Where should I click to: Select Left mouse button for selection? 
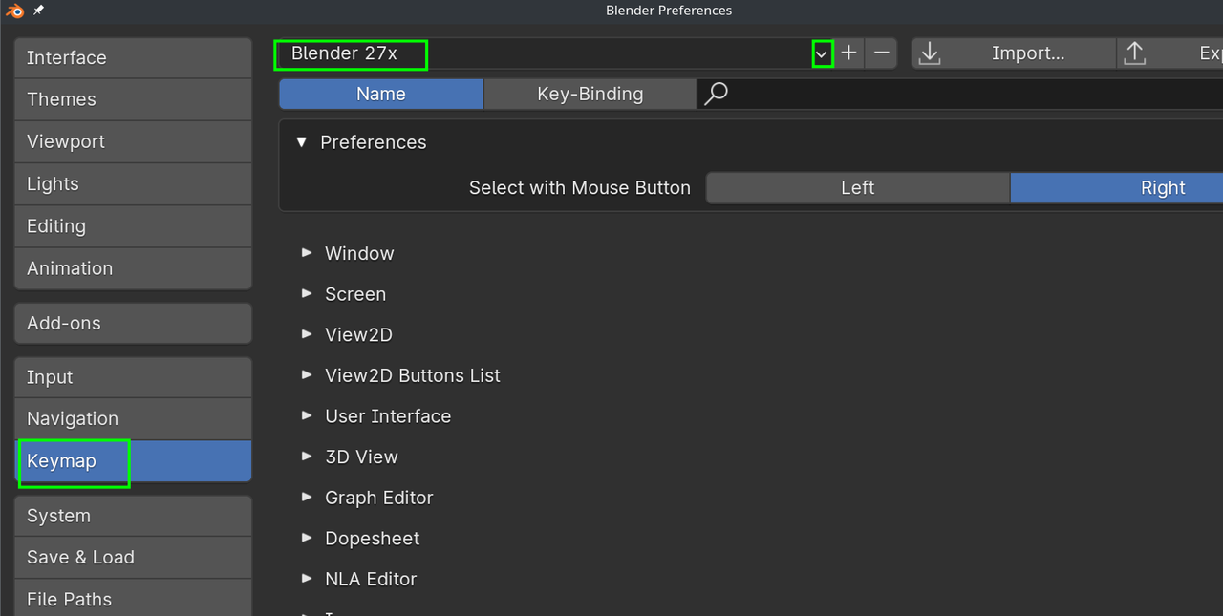click(857, 188)
